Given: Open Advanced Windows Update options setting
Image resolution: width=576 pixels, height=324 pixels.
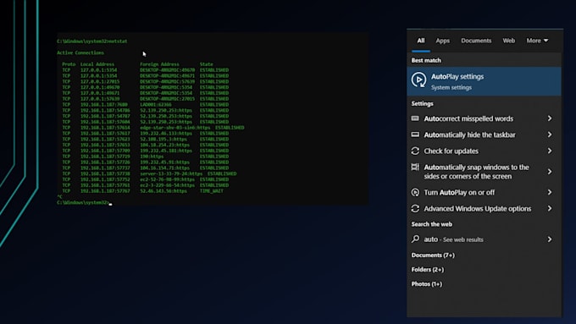Looking at the screenshot, I should pyautogui.click(x=485, y=208).
